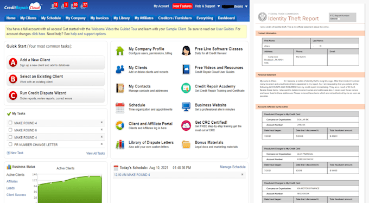Image resolution: width=369 pixels, height=203 pixels.
Task: Delete the PR NUMBER CHANGE LETTER task
Action: [101, 144]
